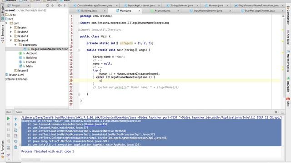Restore layout in the Run toolbar
The image size is (291, 163).
(x=8, y=148)
